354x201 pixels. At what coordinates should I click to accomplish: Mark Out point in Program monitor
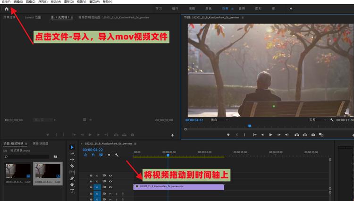pos(244,134)
